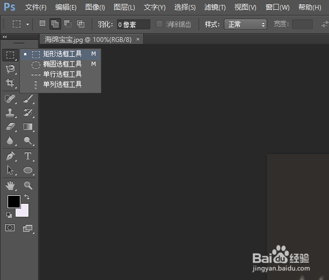Screen dimensions: 329x280
Task: Open the 选择(S) menu
Action: click(x=185, y=8)
